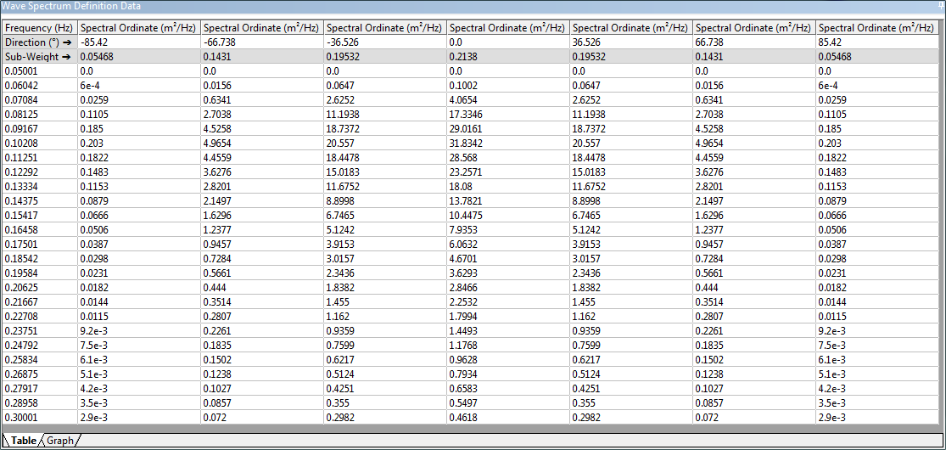Click the last Spectral Ordinate column header

pyautogui.click(x=877, y=28)
